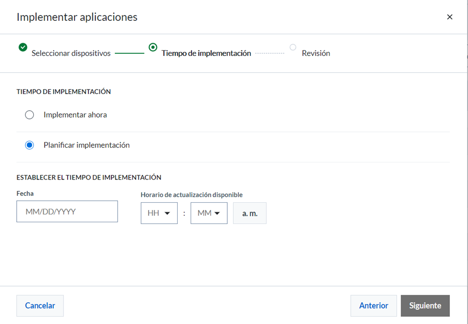This screenshot has width=468, height=324.
Task: Select Tiempo de implementación step
Action: point(206,53)
